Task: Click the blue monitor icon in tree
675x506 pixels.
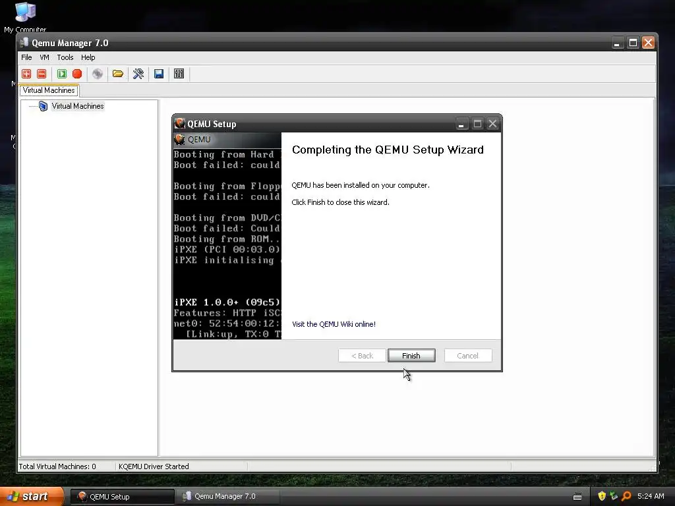Action: (43, 106)
